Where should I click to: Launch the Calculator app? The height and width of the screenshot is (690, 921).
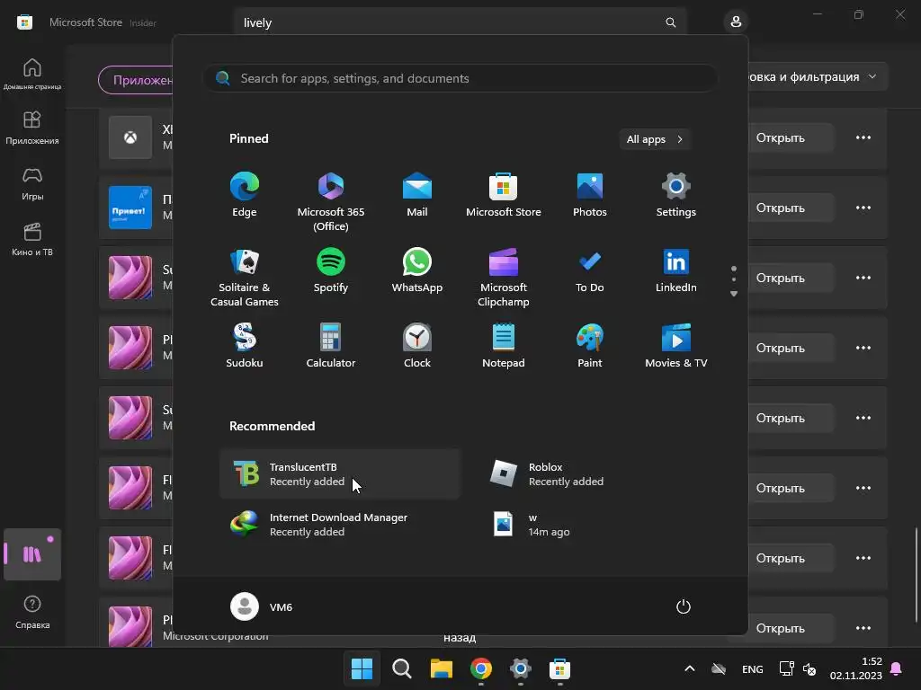tap(331, 346)
